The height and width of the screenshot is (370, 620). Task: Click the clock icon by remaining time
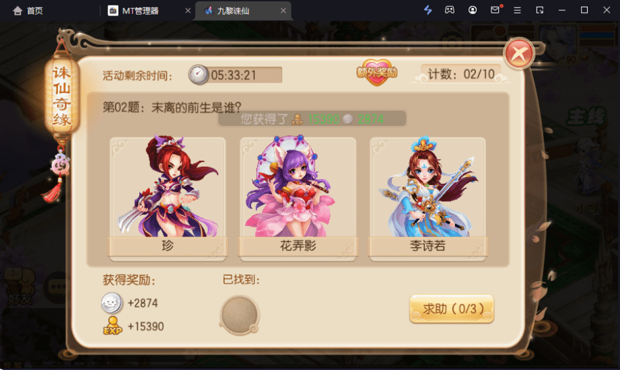click(198, 74)
